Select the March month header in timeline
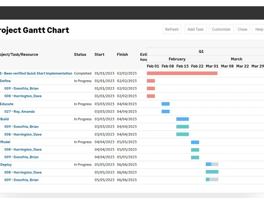This screenshot has width=264, height=198. click(236, 59)
